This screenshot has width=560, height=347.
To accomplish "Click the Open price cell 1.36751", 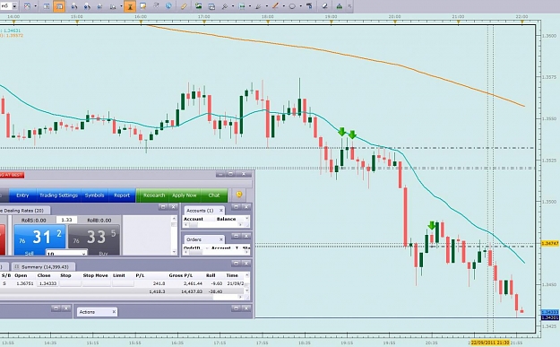I will click(x=25, y=283).
